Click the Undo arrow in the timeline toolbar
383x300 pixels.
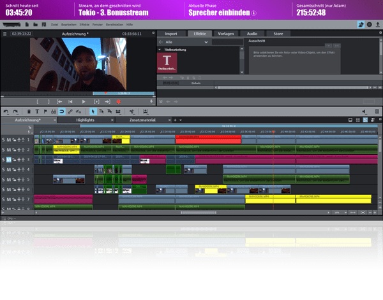point(6,111)
